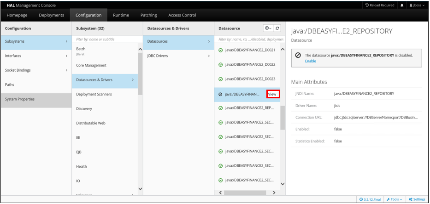The height and width of the screenshot is (204, 430).
Task: Click horizontal scrollbar right arrow
Action: tap(274, 193)
